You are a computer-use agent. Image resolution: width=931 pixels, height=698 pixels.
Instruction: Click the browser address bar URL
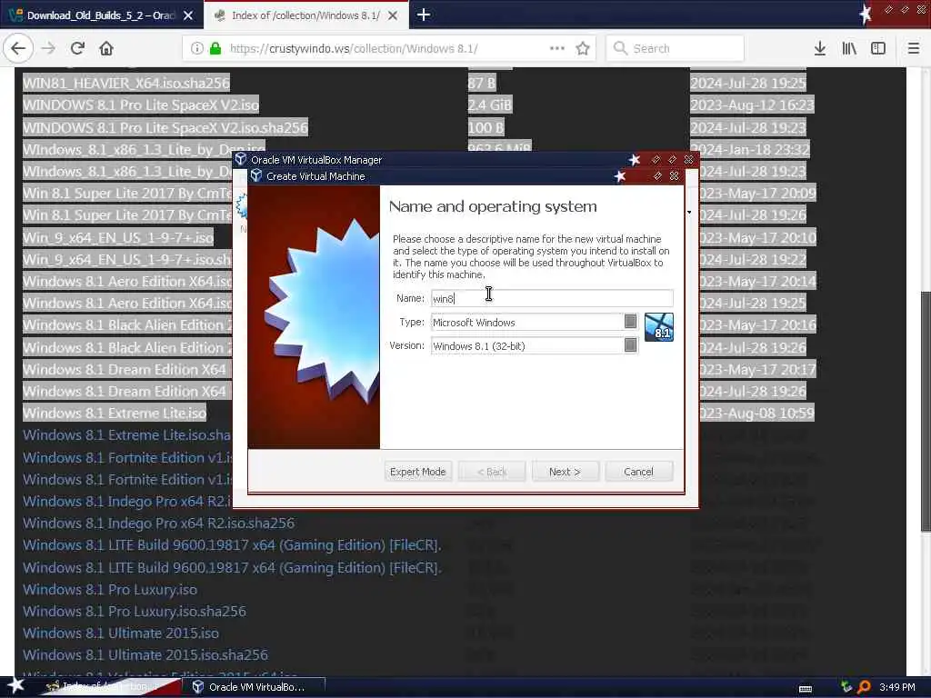(354, 49)
